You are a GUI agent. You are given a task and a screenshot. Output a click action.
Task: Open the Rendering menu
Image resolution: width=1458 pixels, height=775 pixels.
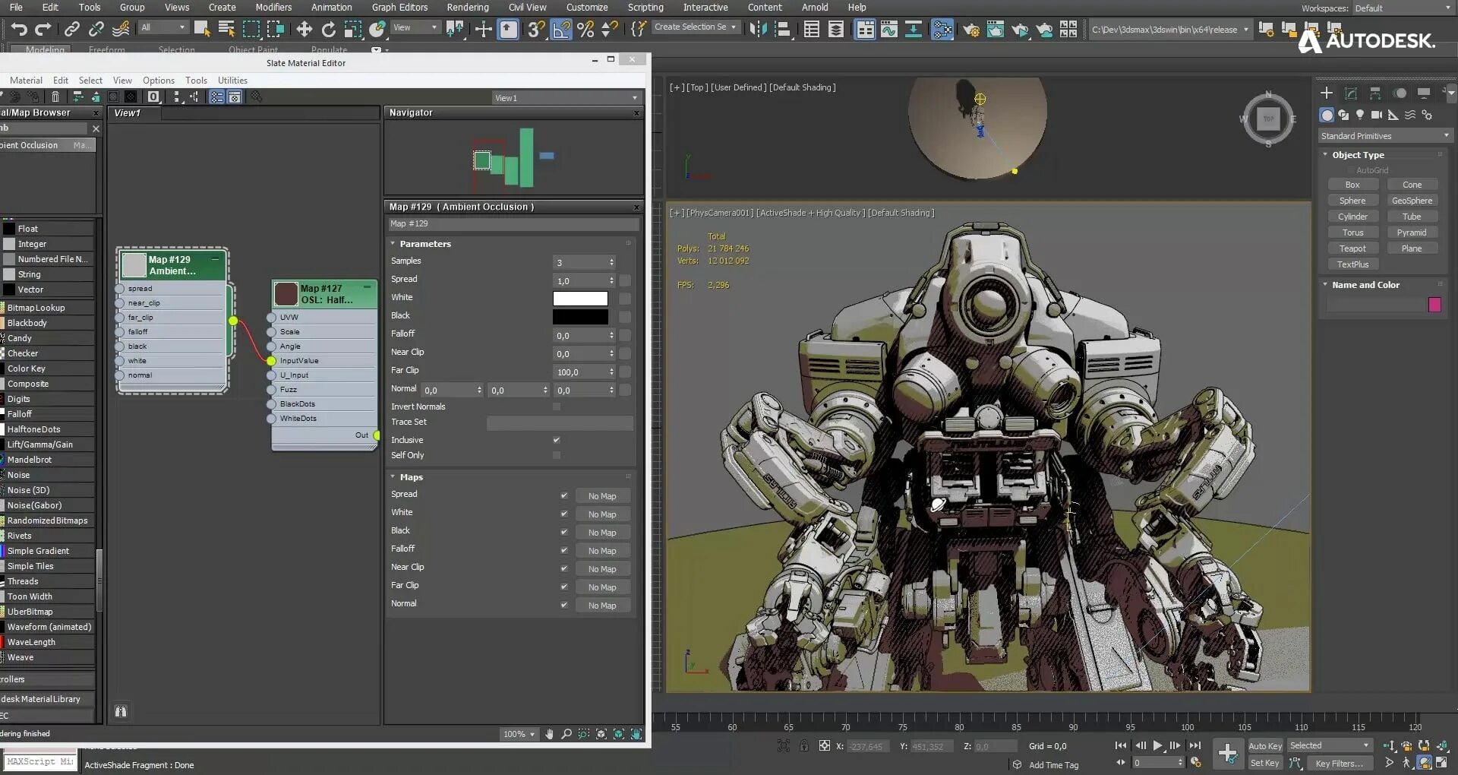pos(467,8)
